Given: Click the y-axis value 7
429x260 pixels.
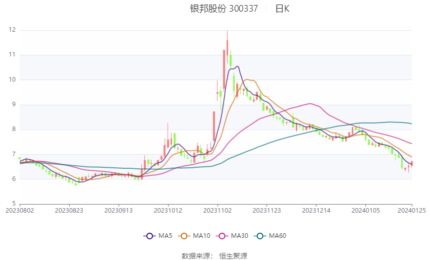Looking at the screenshot, I should [x=14, y=154].
